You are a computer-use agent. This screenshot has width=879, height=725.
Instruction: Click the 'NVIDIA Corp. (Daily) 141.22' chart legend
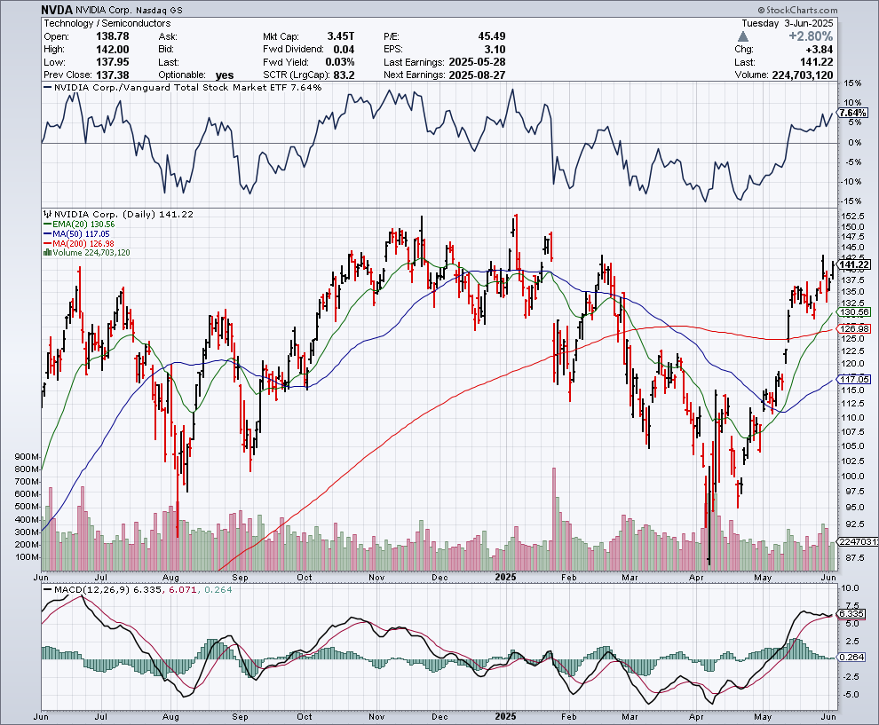(123, 214)
